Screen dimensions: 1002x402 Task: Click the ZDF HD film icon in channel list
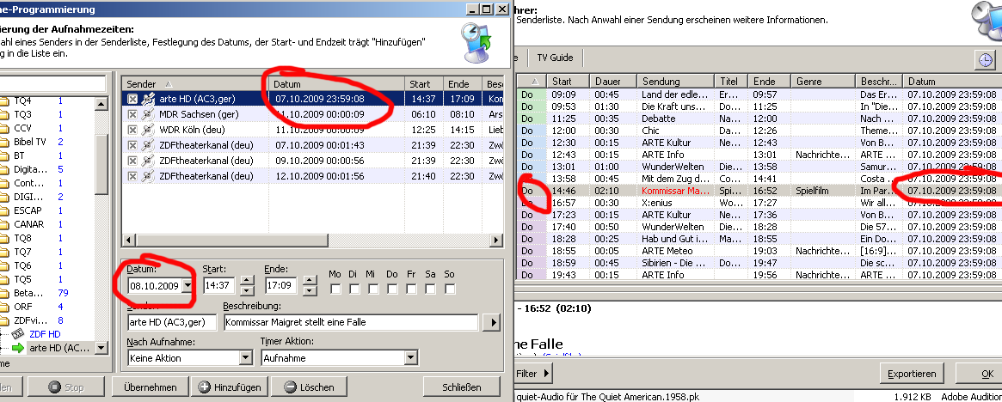(17, 333)
